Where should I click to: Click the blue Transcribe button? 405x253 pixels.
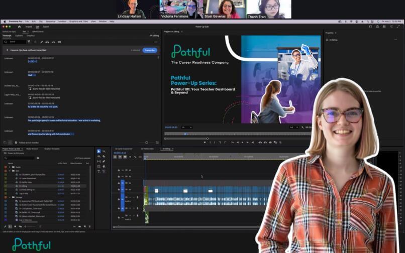point(150,50)
